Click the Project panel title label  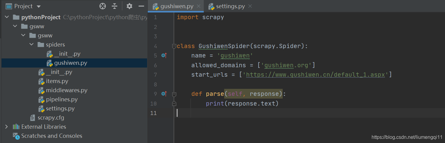(23, 6)
